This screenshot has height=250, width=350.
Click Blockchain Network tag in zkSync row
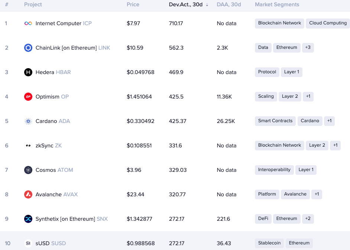pyautogui.click(x=279, y=146)
